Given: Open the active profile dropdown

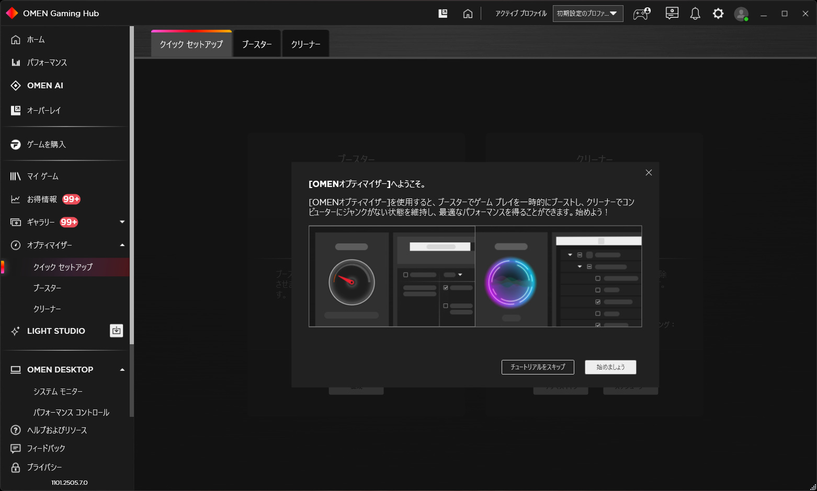Looking at the screenshot, I should [588, 14].
